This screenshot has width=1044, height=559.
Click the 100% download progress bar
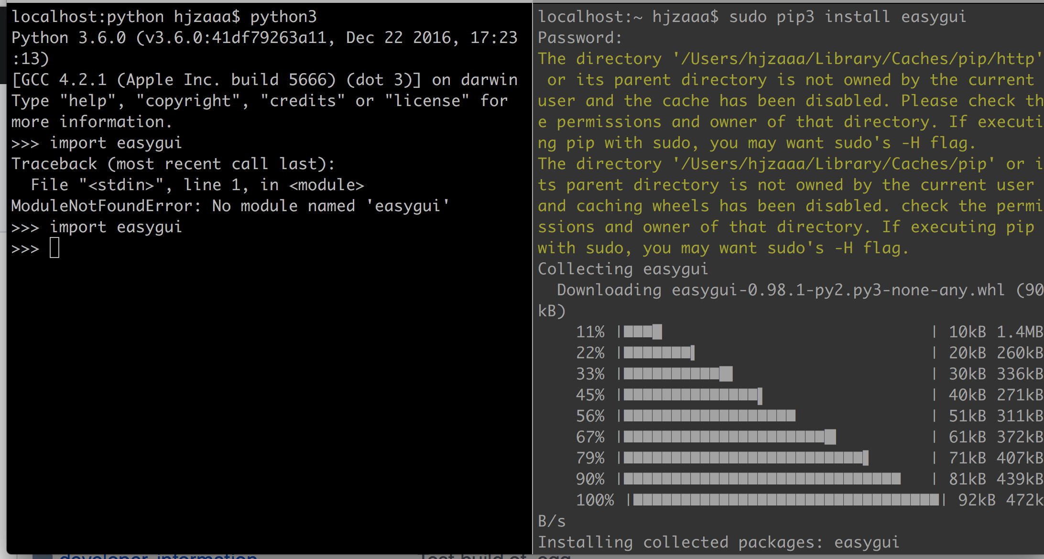(x=785, y=500)
